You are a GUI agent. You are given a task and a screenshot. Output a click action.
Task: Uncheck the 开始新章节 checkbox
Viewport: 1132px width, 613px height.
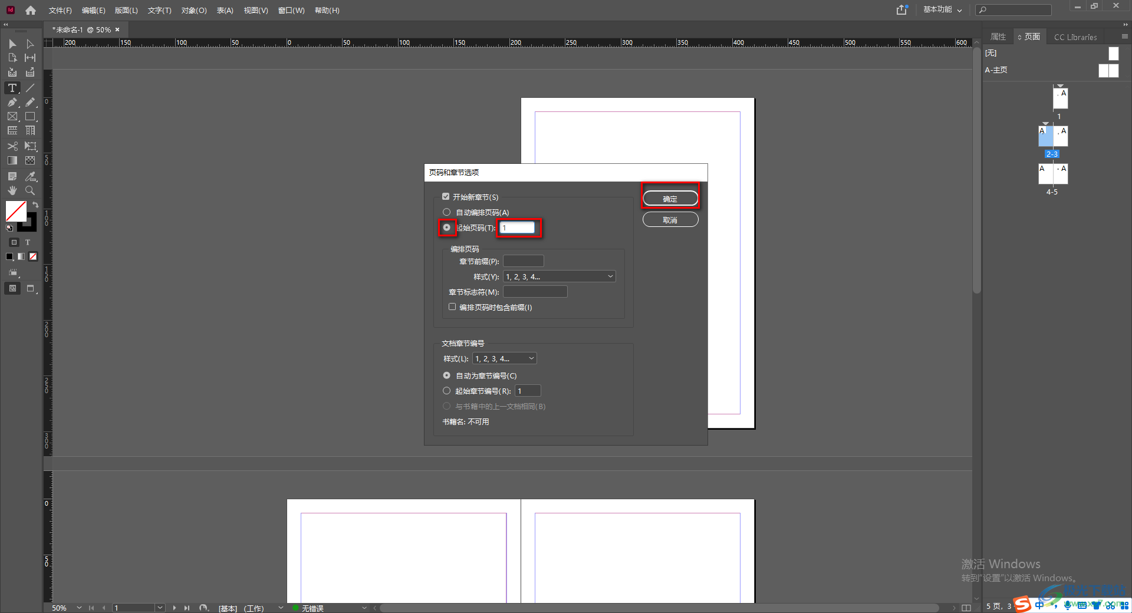[x=446, y=197]
